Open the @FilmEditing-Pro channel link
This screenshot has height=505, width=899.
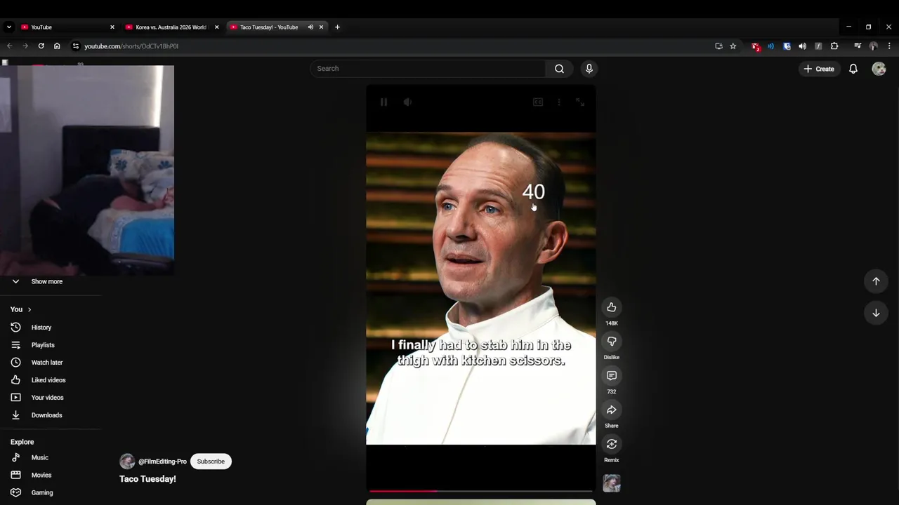[162, 462]
